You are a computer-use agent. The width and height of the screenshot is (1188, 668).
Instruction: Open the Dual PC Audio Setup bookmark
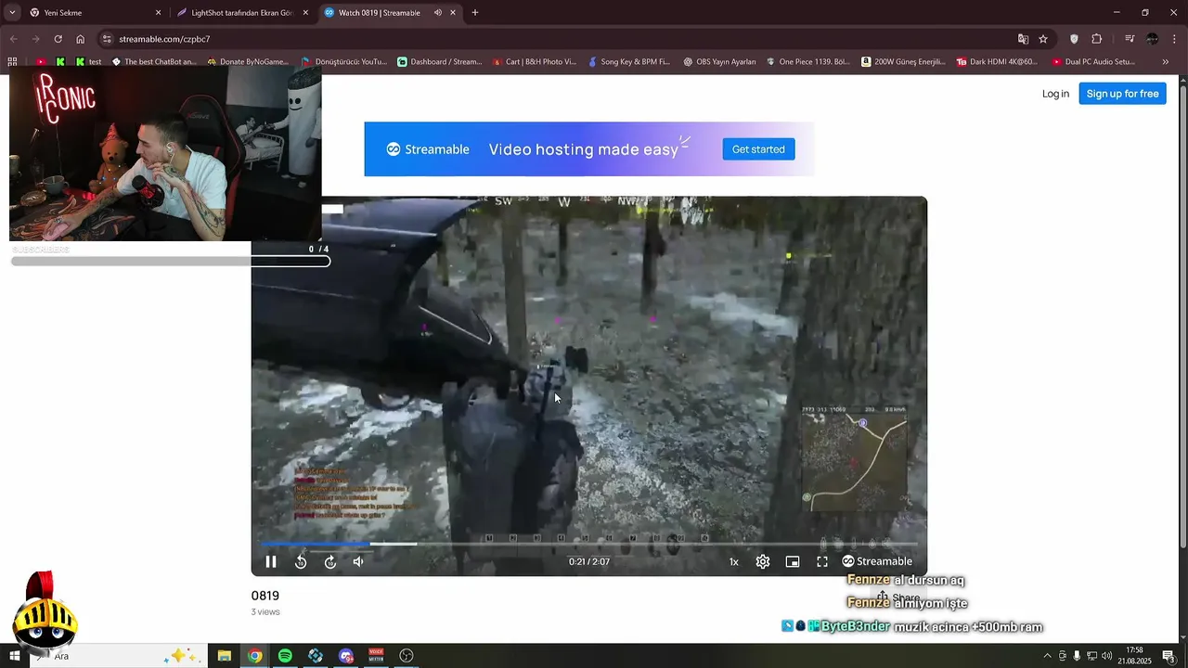tap(1093, 62)
